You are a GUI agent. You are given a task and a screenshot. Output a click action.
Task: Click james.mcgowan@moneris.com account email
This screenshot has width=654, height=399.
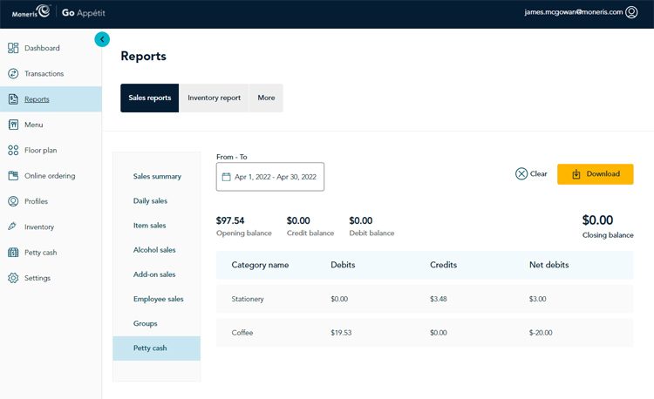click(x=574, y=12)
